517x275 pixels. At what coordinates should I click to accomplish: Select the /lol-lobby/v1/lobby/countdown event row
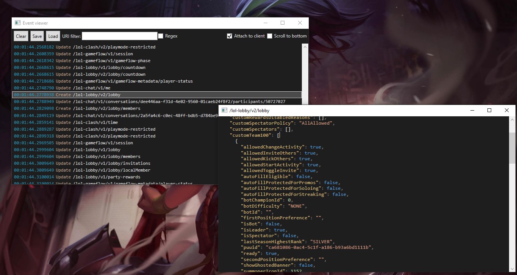click(157, 67)
